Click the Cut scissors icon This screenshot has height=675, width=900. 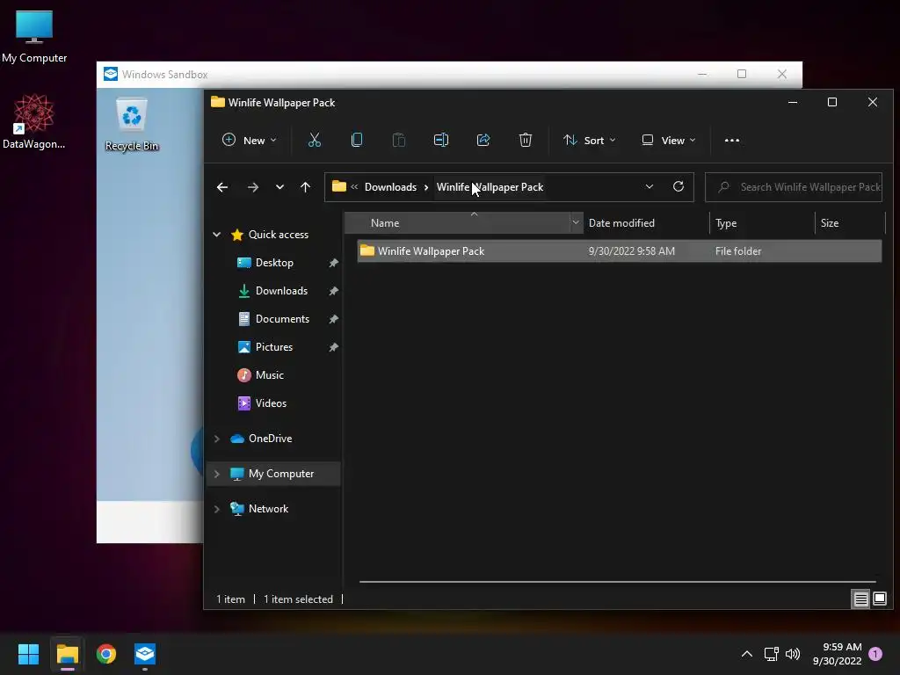point(315,140)
